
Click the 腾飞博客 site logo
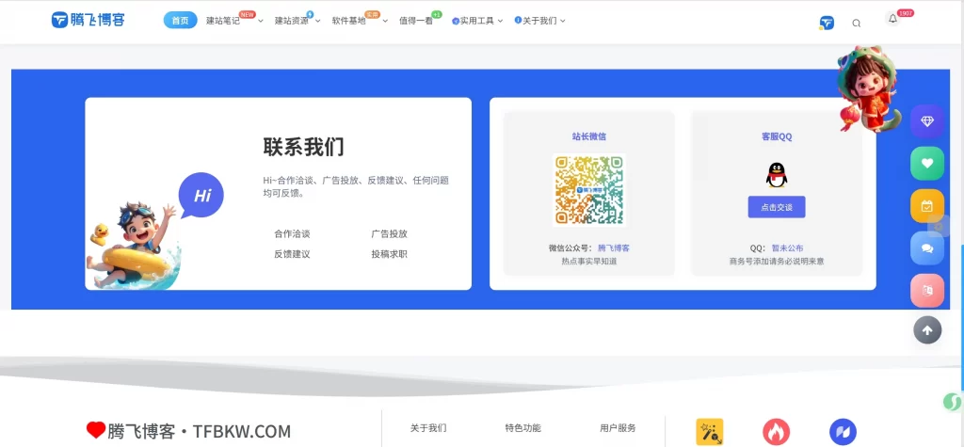[88, 20]
